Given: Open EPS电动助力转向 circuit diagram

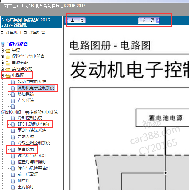Looking at the screenshot, I should 33,124.
